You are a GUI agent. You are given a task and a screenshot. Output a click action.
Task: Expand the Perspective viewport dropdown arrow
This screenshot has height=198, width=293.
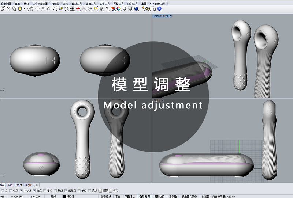171,16
